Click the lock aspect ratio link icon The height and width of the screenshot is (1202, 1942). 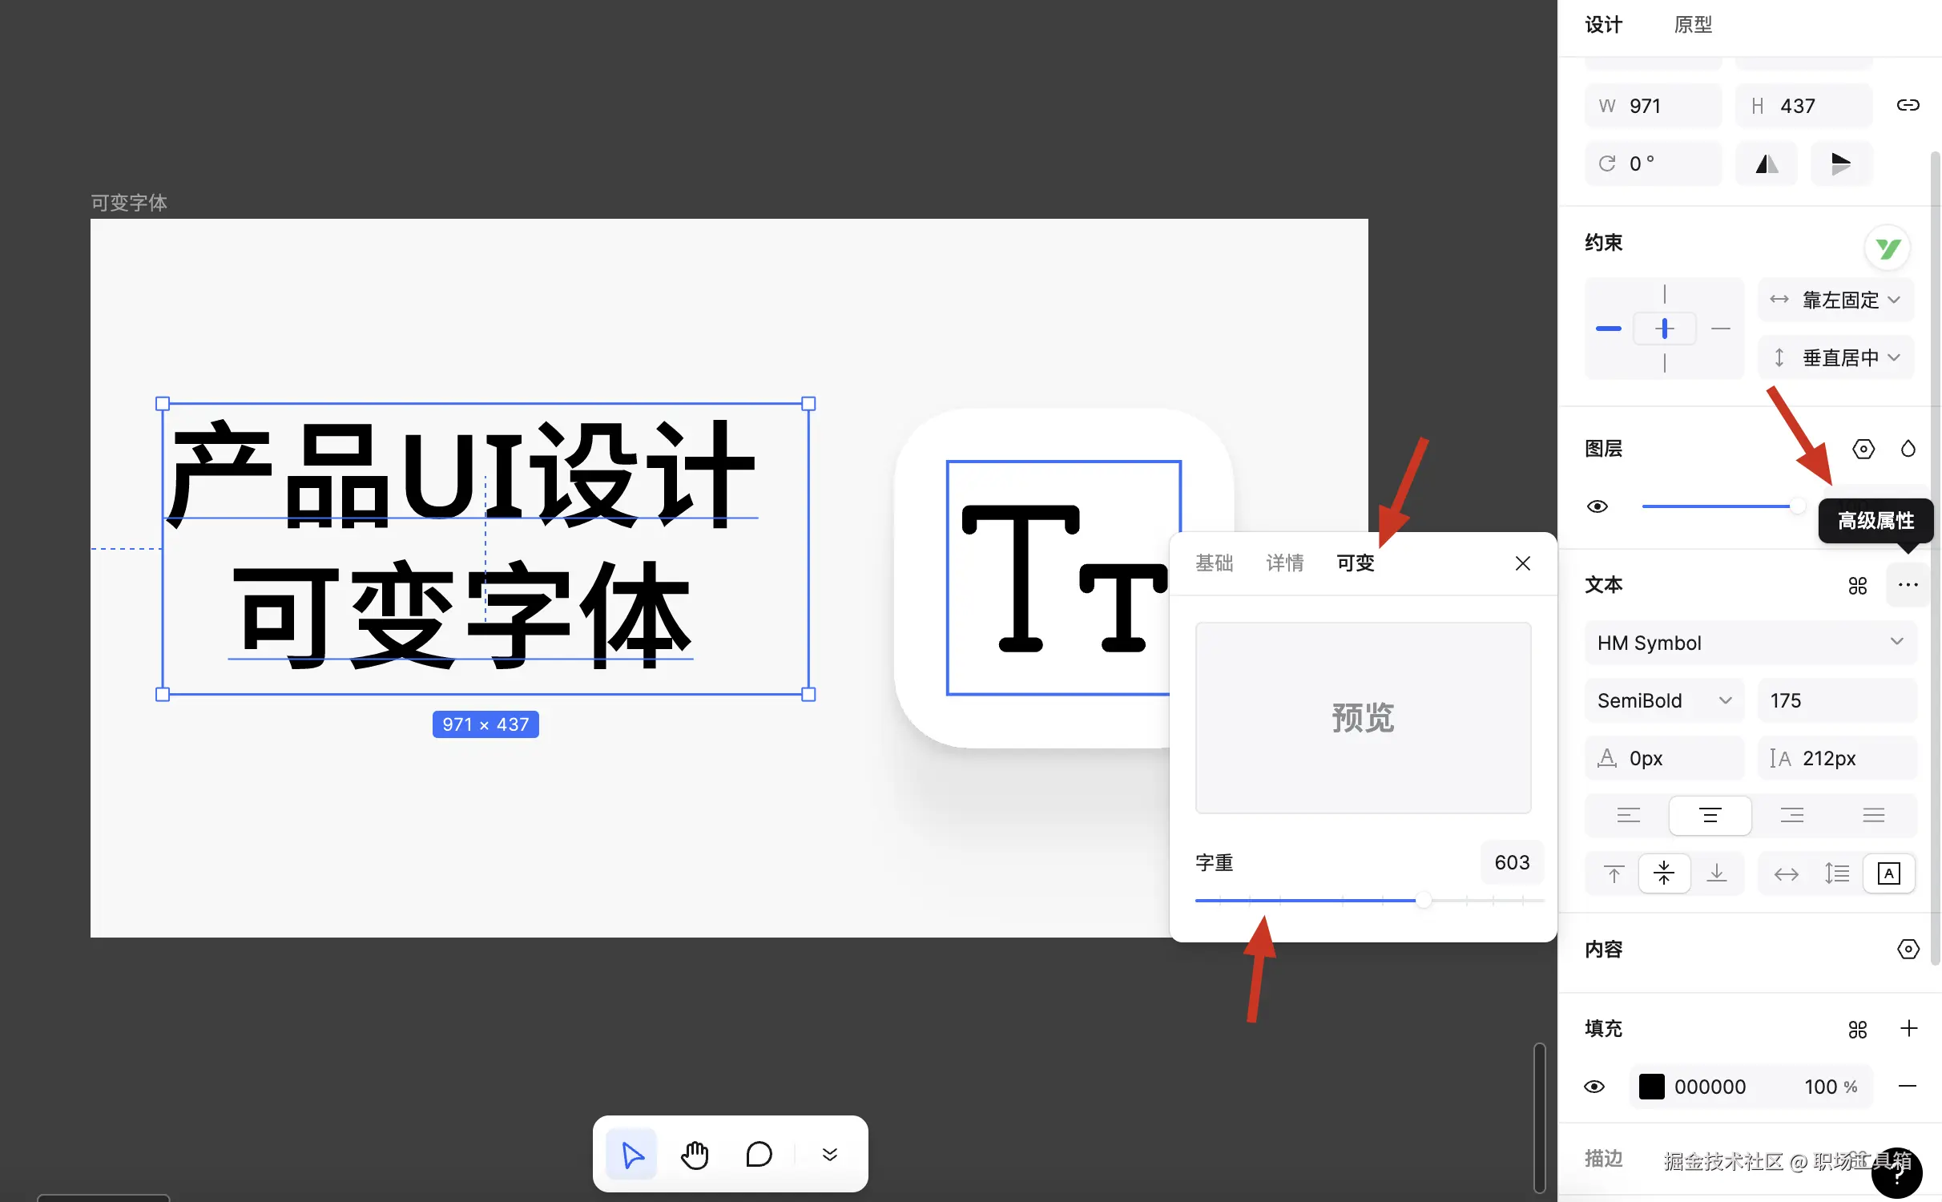[1908, 106]
